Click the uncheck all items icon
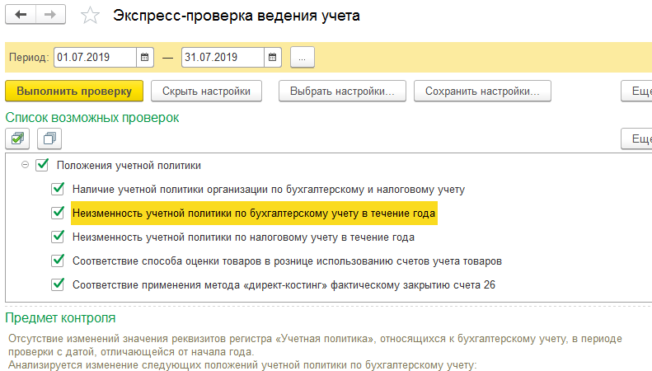Viewport: 652px width, 371px height. [x=49, y=138]
